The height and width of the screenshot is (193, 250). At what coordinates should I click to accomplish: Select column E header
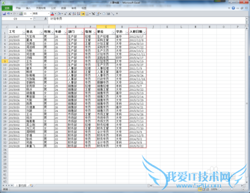click(75, 26)
